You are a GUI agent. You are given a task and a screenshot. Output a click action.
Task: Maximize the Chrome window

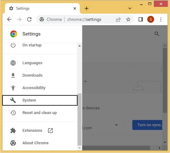(x=150, y=4)
